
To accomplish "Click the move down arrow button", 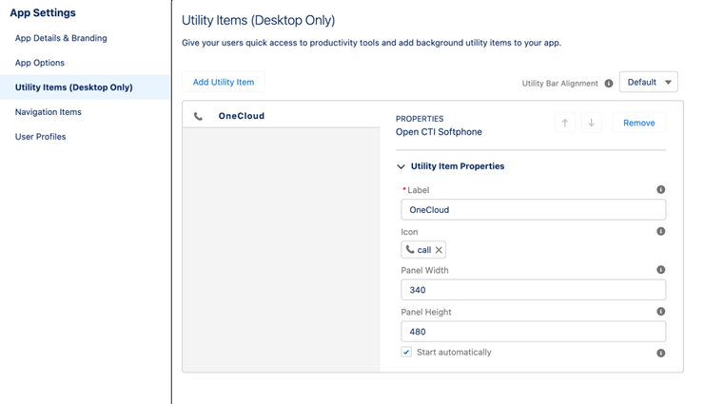I will click(x=591, y=123).
